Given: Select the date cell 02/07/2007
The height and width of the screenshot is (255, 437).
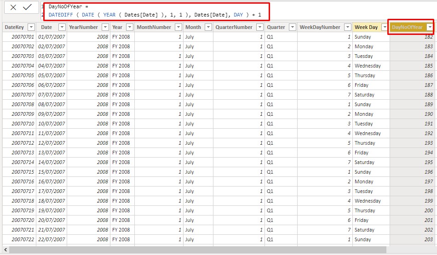Looking at the screenshot, I should tap(52, 46).
